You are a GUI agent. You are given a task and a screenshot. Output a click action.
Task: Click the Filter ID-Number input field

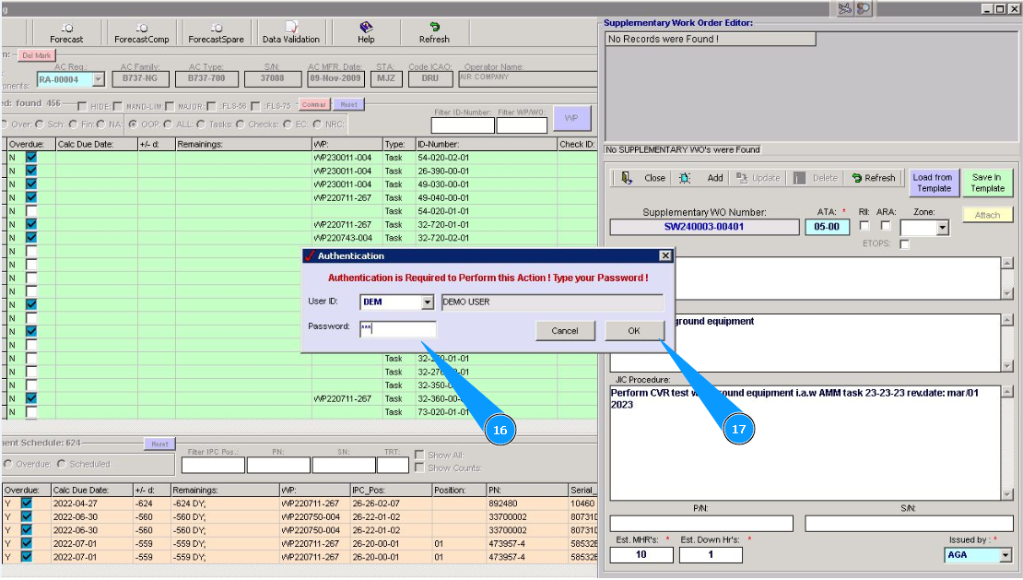(x=463, y=125)
